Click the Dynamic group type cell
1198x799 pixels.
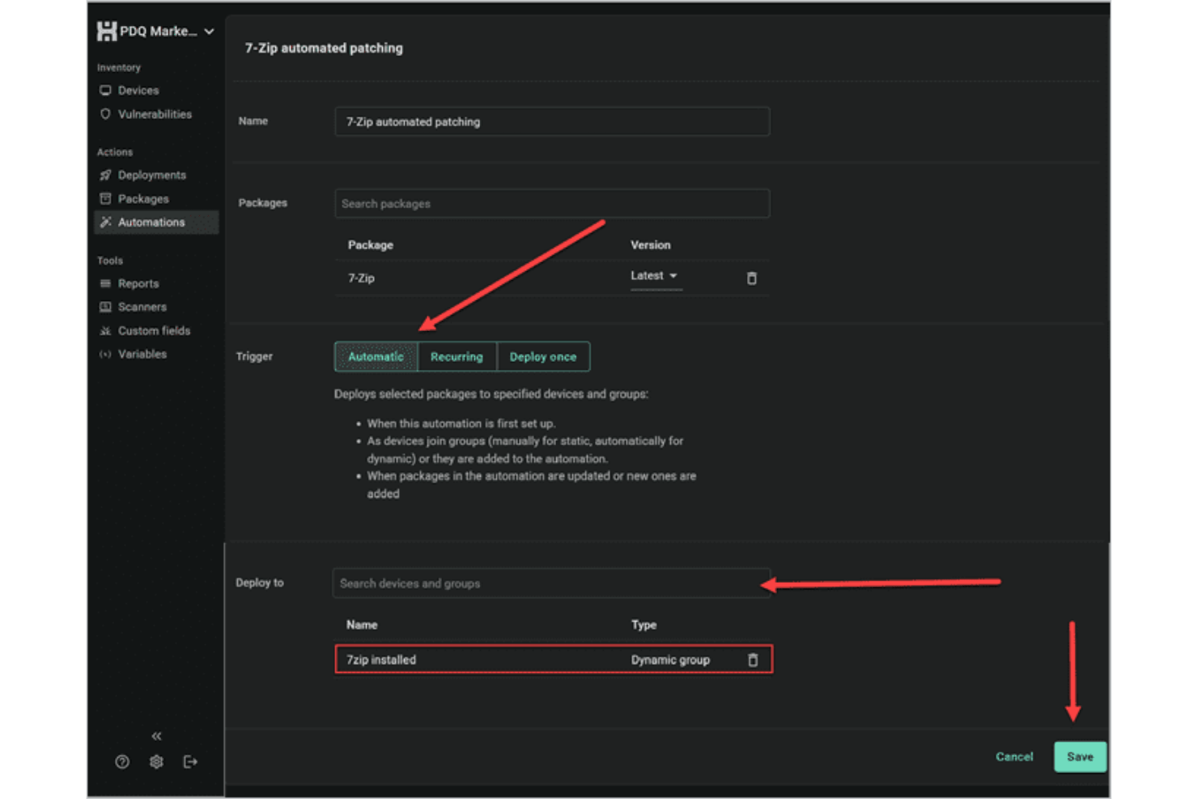tap(670, 660)
